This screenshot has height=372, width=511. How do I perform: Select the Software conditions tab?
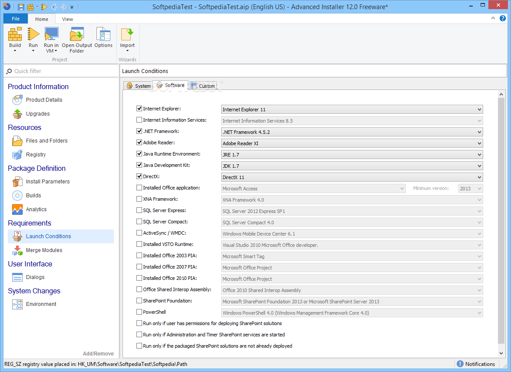170,85
